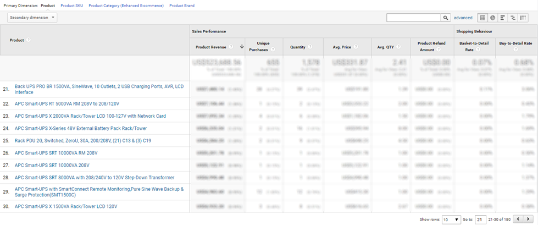Click the Go to row number field
The width and height of the screenshot is (538, 225).
point(480,219)
